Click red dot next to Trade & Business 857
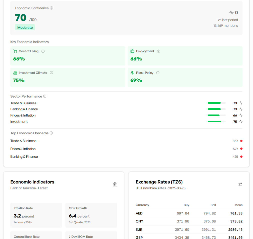This screenshot has width=253, height=239. (241, 141)
